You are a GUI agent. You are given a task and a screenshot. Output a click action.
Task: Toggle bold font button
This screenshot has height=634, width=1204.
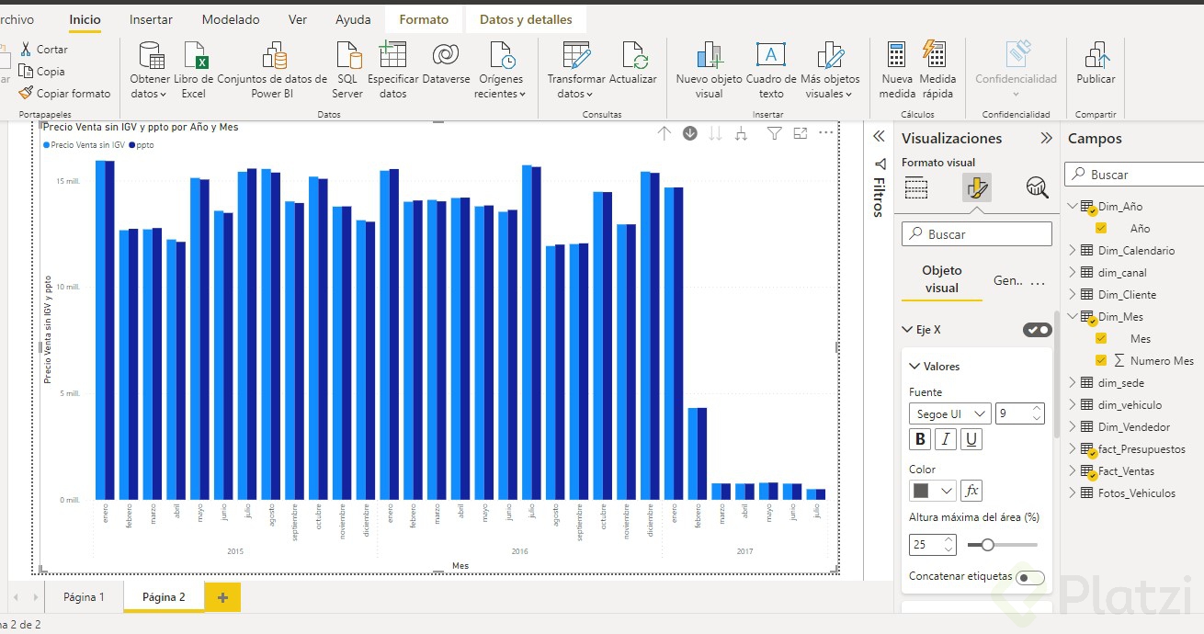[x=920, y=439]
